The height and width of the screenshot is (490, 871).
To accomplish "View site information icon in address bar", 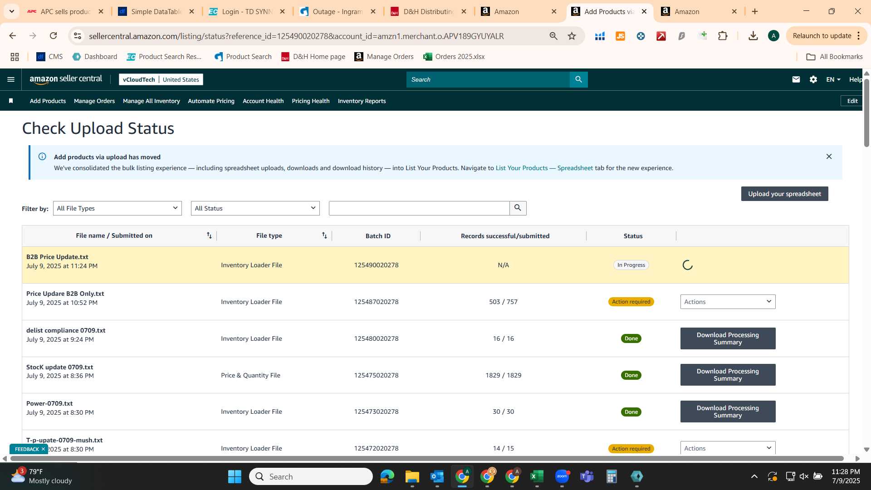I will tap(78, 36).
